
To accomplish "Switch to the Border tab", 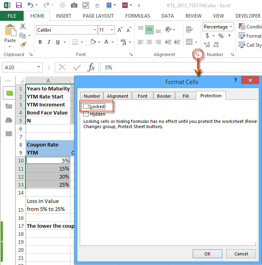I will (x=164, y=96).
